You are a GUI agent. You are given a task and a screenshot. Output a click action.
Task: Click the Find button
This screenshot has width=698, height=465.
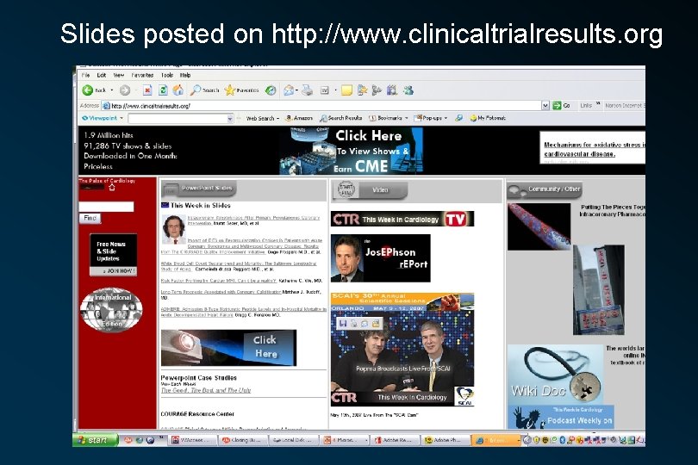pos(90,218)
